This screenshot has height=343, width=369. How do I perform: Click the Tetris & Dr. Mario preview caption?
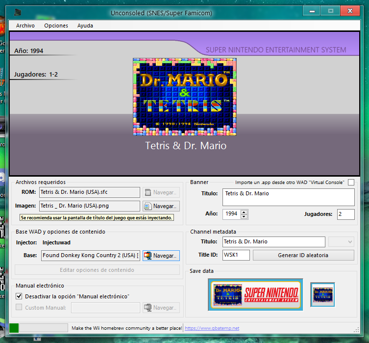pos(186,146)
